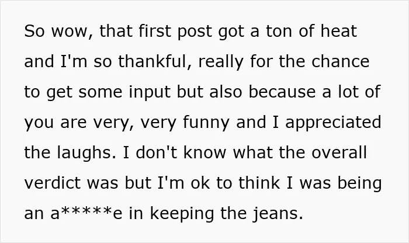Click the word "think" in line six

[259, 182]
